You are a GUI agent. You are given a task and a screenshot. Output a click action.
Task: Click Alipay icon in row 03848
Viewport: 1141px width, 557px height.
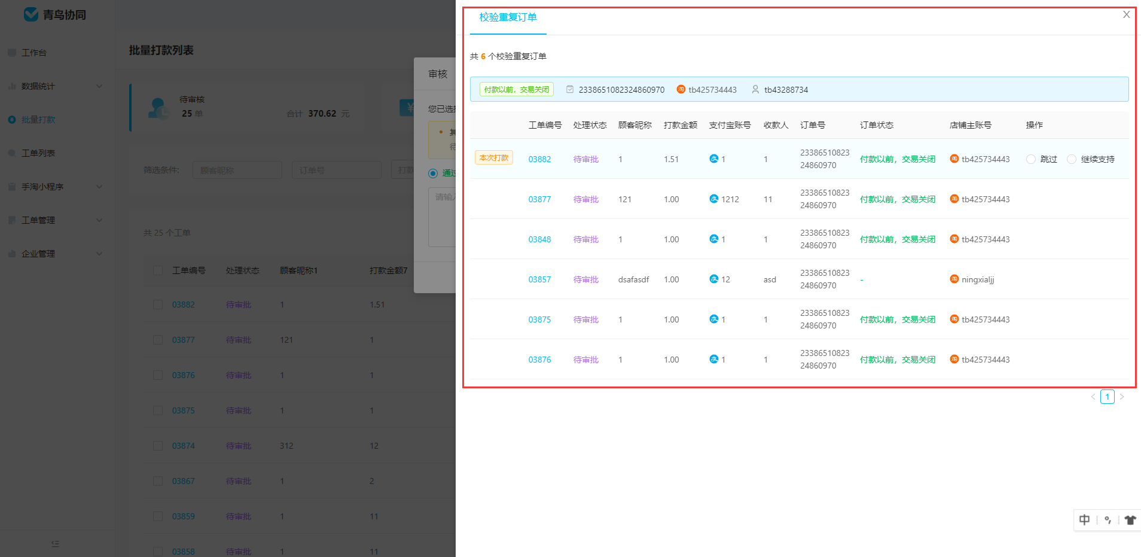[x=713, y=239]
